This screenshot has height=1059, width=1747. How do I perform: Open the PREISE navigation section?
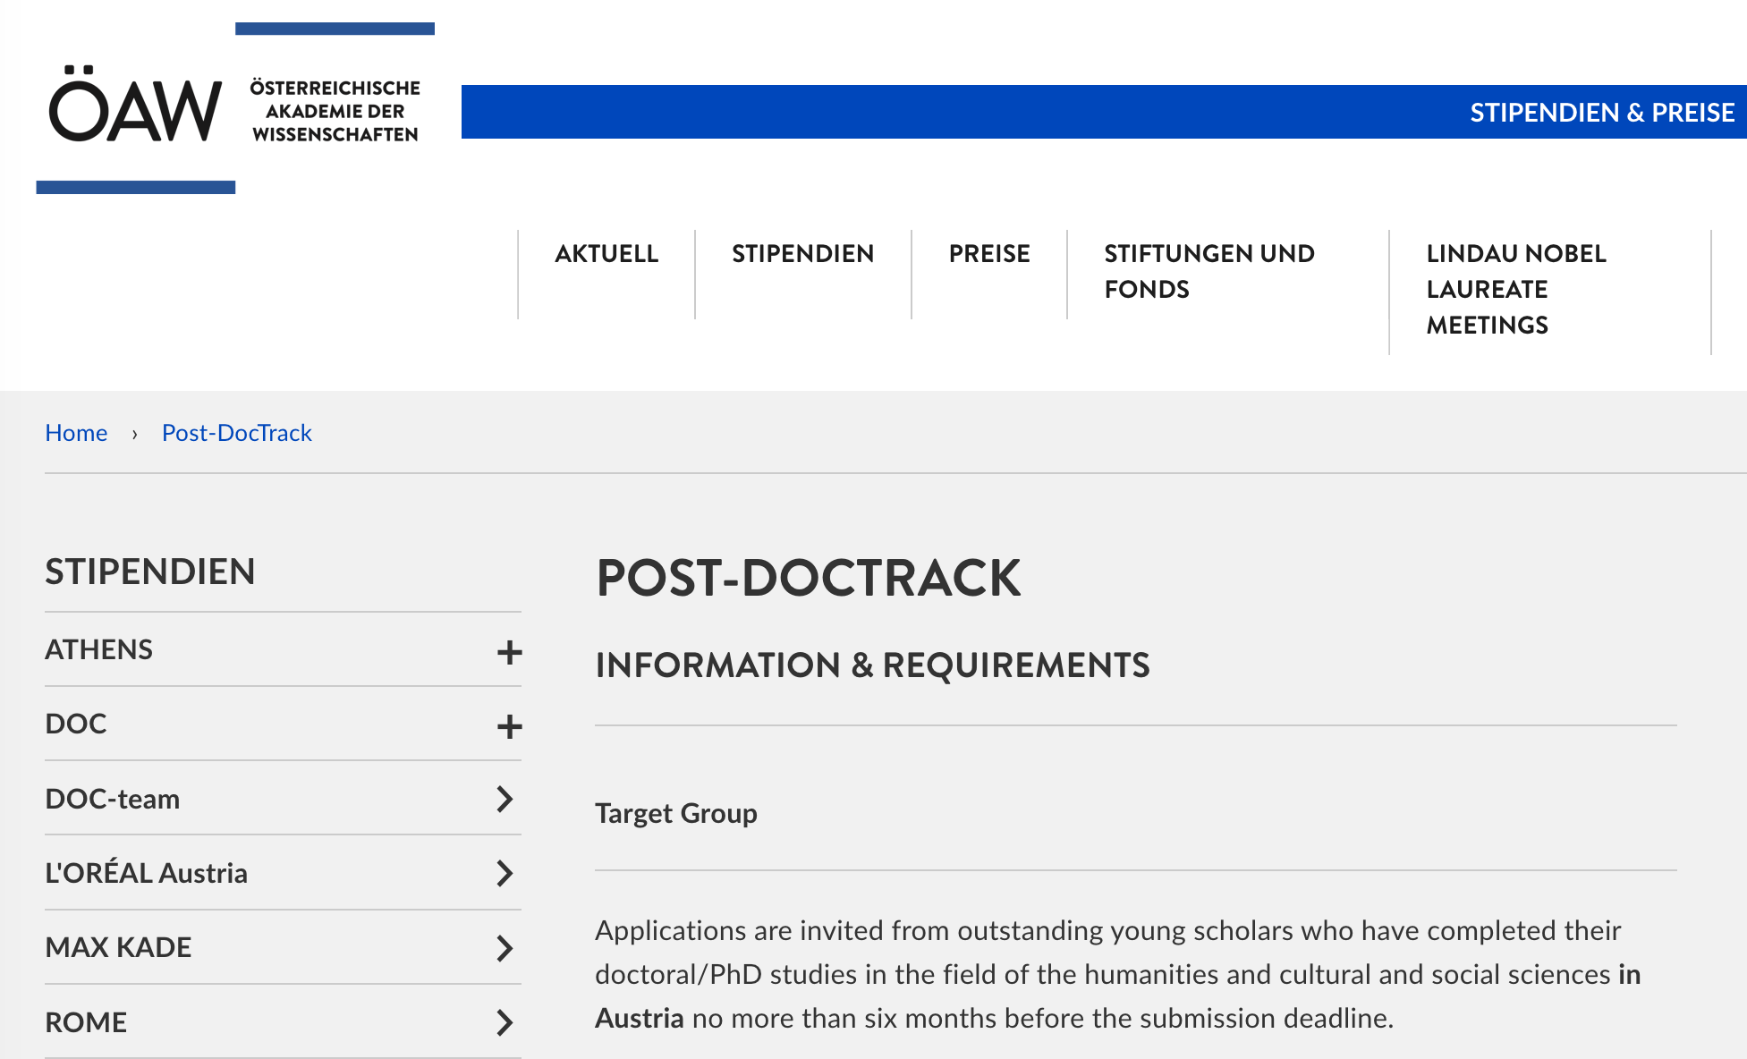(x=988, y=254)
